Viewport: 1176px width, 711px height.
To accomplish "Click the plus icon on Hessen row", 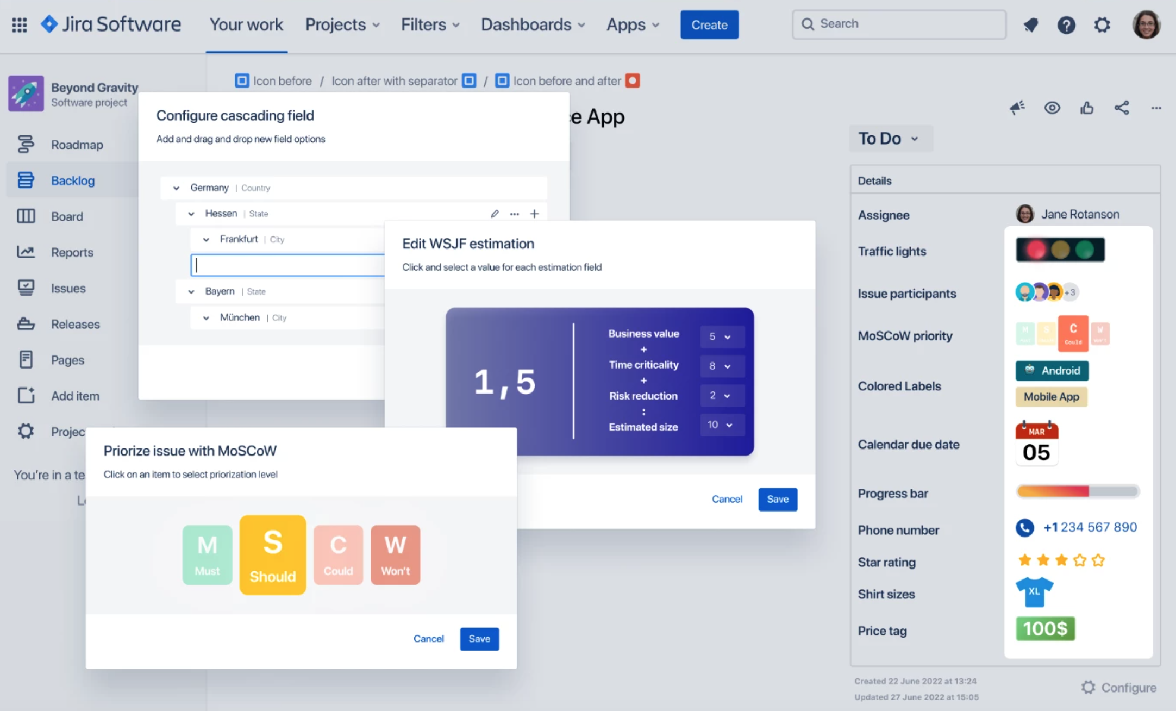I will [535, 214].
